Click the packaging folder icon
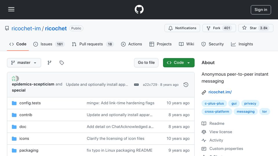The width and height of the screenshot is (278, 156). point(14,151)
